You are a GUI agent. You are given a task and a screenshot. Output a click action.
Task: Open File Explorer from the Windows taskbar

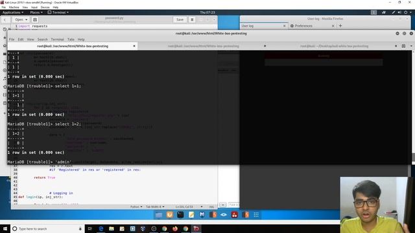coord(112,228)
